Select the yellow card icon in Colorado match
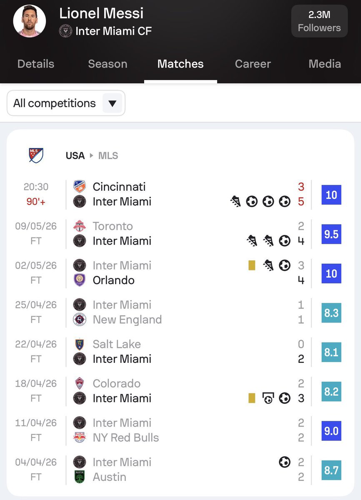361x500 pixels. tap(252, 398)
